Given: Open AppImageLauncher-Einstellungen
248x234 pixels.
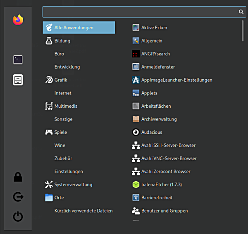Looking at the screenshot, I should [176, 80].
